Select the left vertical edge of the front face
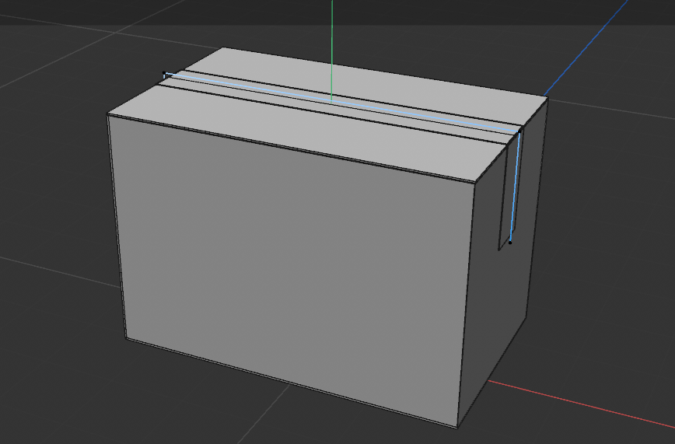The width and height of the screenshot is (675, 444). pos(117,225)
